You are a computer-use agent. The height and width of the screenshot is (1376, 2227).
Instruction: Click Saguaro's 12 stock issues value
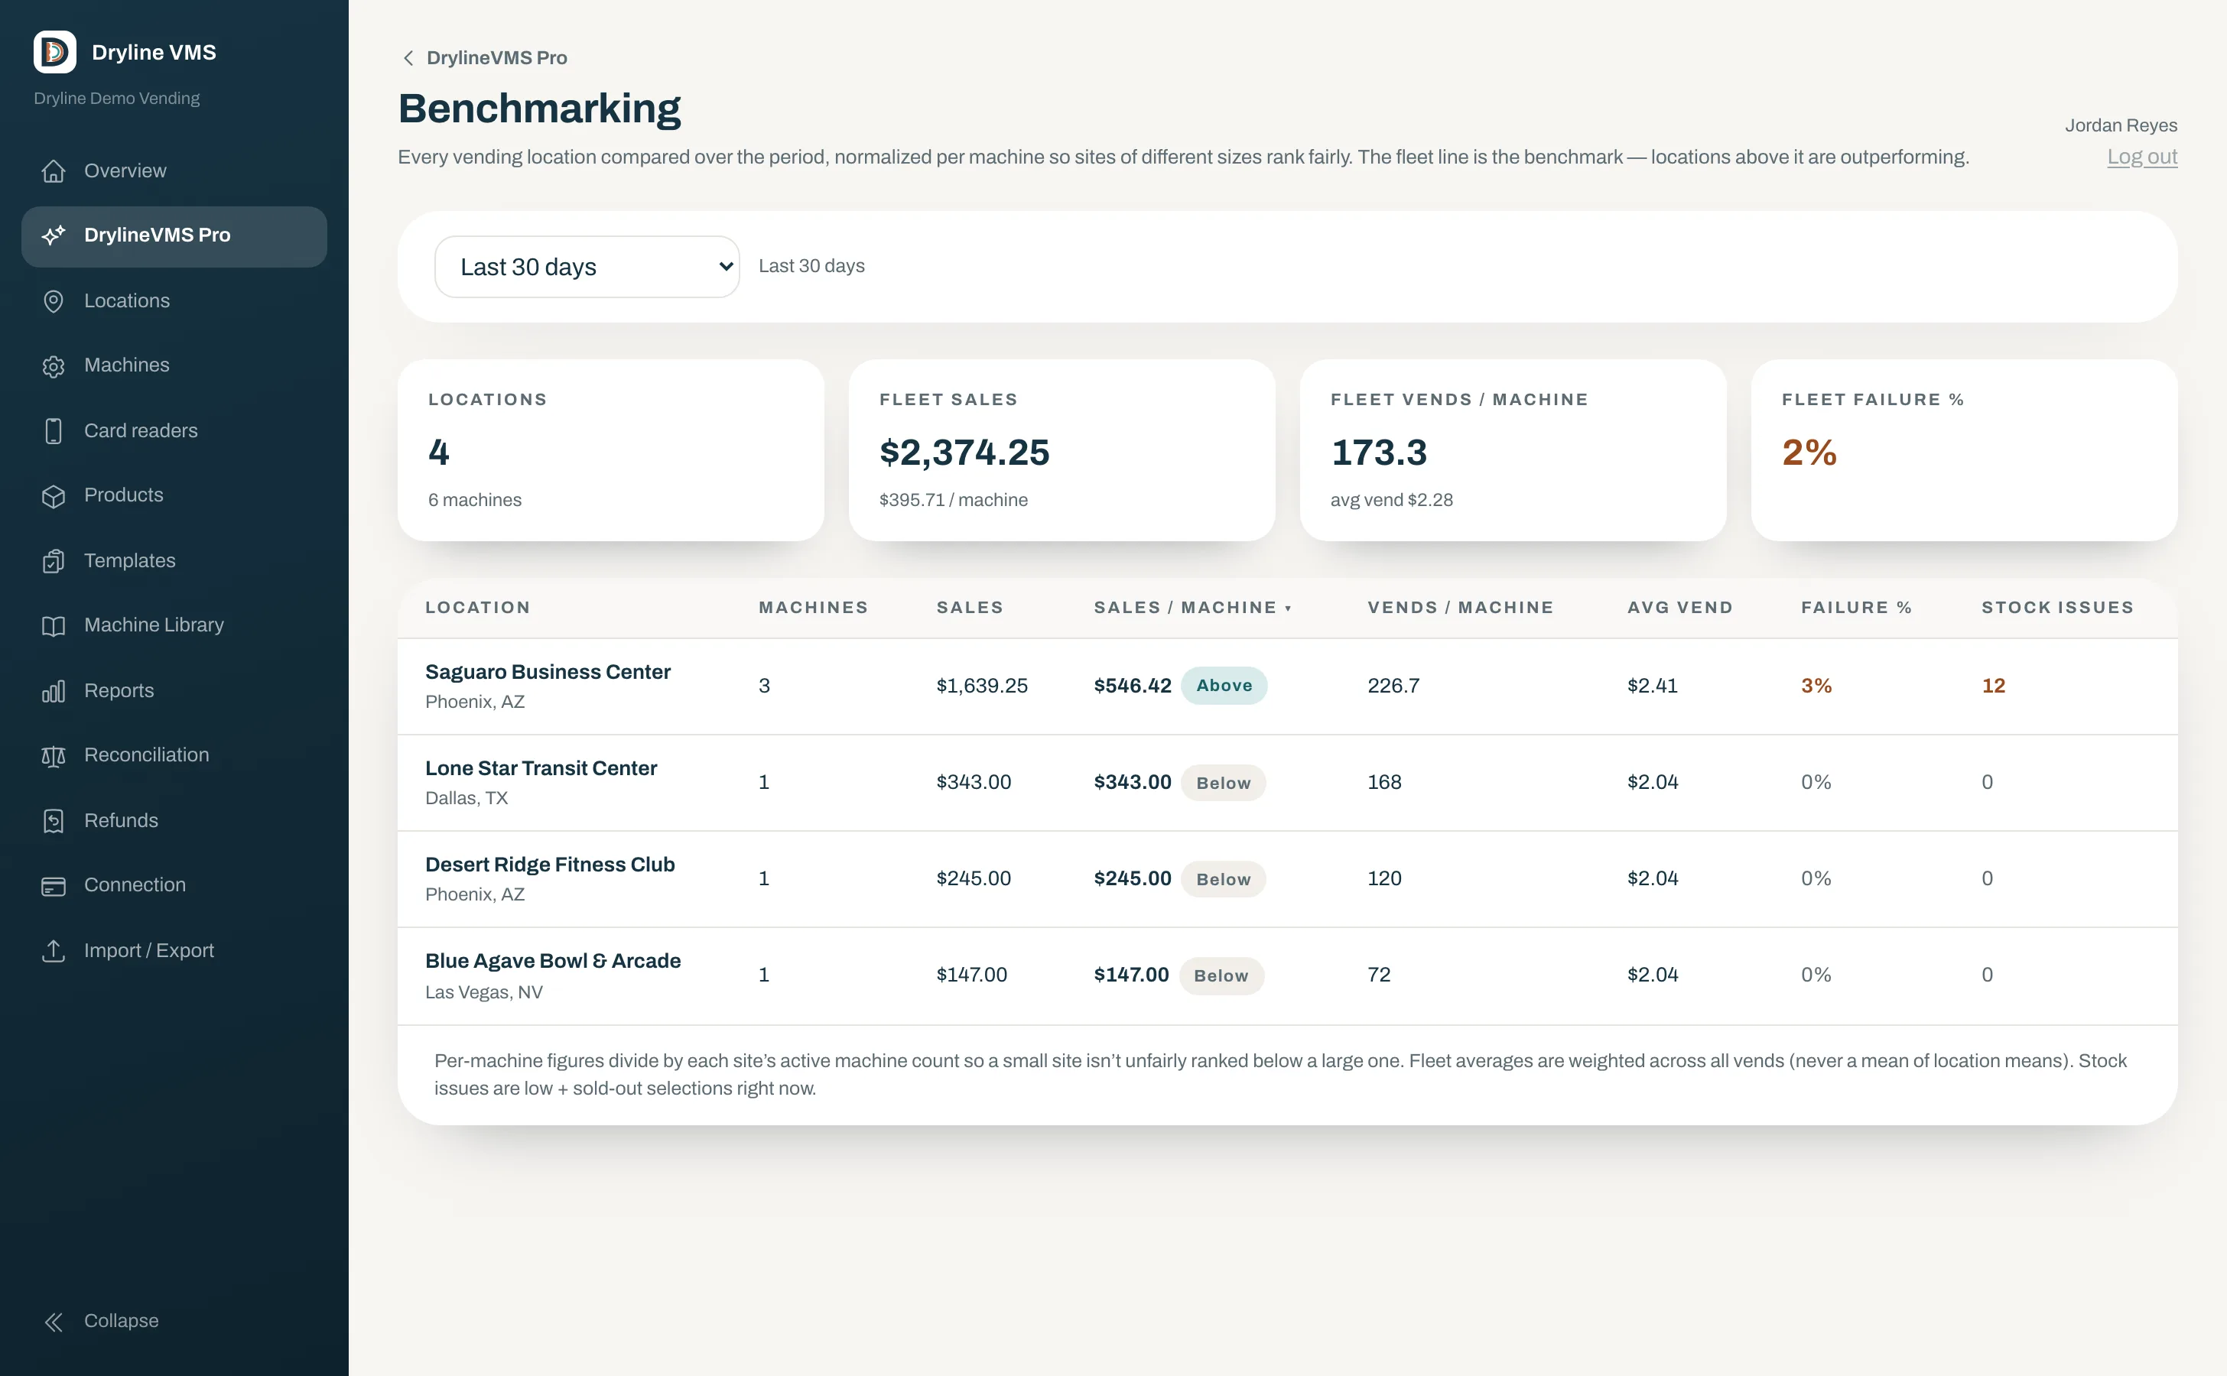[1993, 686]
